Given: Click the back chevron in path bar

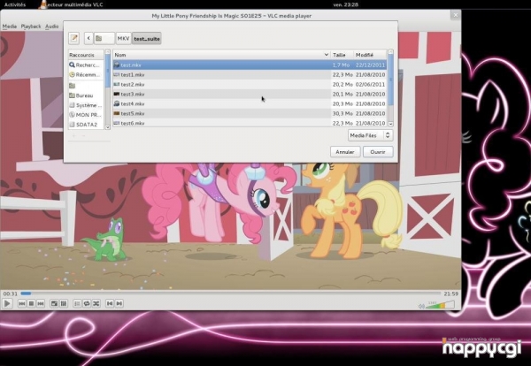Looking at the screenshot, I should pos(88,38).
